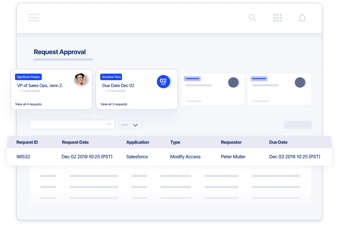Image resolution: width=339 pixels, height=225 pixels.
Task: Click the search magnifier in top bar
Action: click(x=252, y=18)
